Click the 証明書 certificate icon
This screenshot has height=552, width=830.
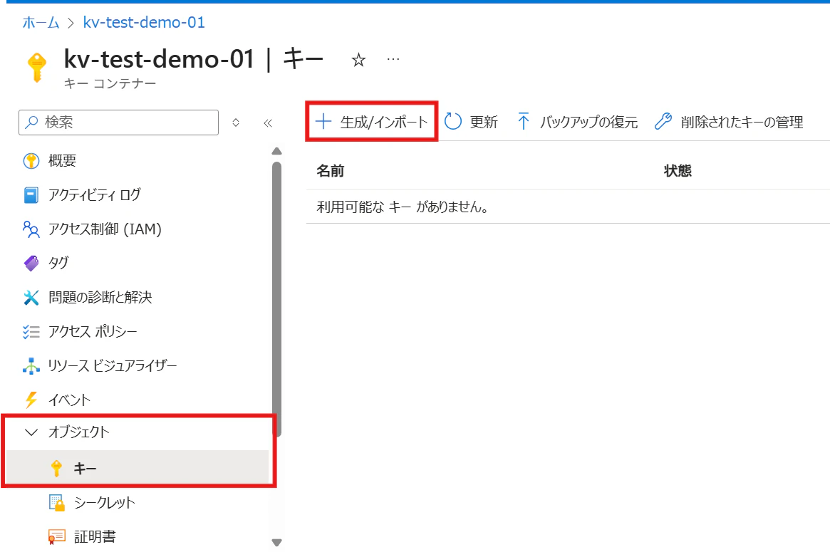point(56,536)
